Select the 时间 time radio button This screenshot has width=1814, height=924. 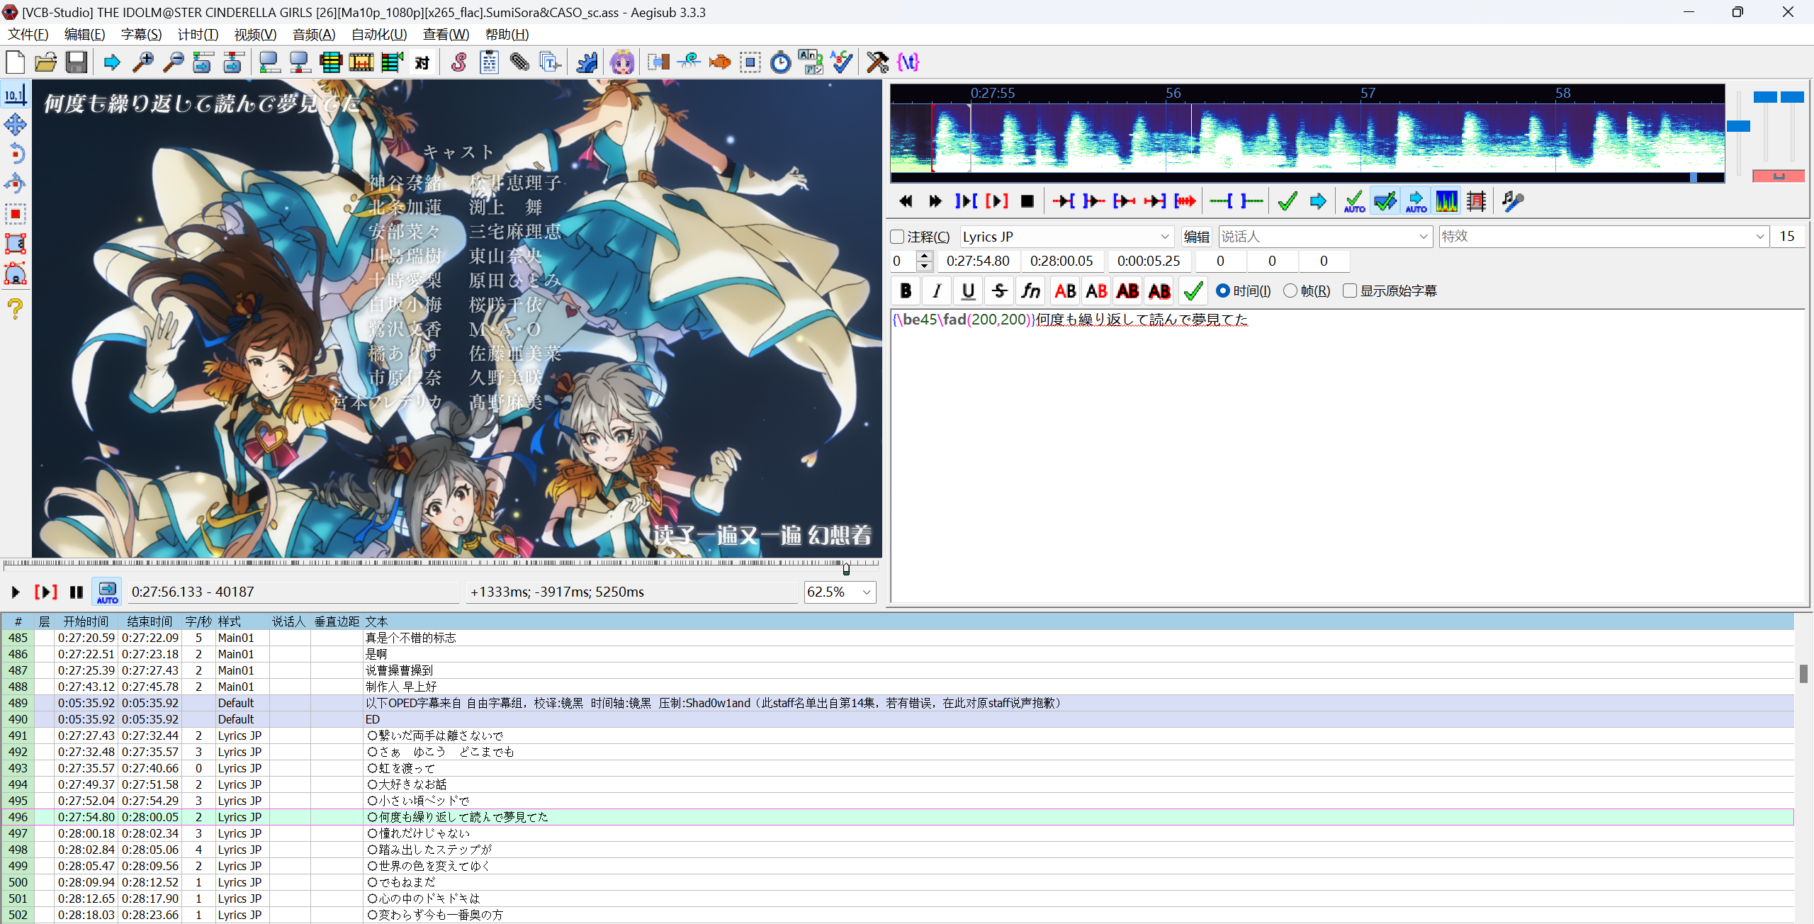pyautogui.click(x=1223, y=291)
